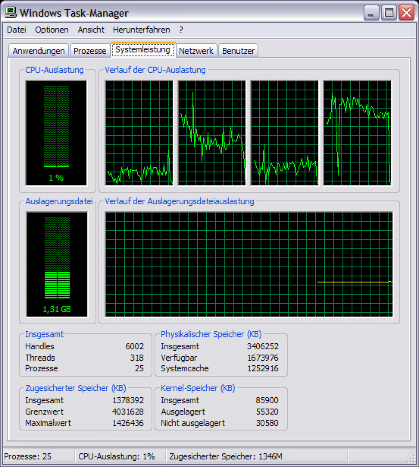Click the Auslagerungsdateiauslastung history graph
The height and width of the screenshot is (467, 419).
pyautogui.click(x=249, y=265)
